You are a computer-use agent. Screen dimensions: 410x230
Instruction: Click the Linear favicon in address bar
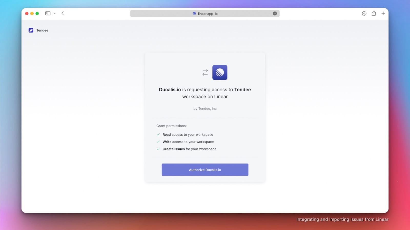(194, 14)
